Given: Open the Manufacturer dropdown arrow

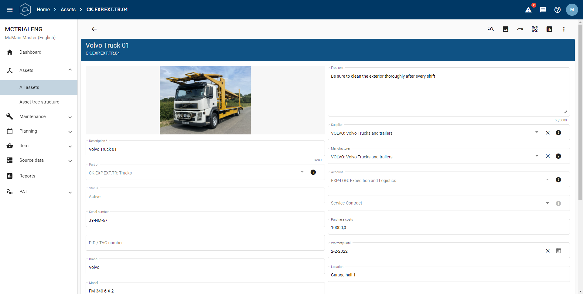Looking at the screenshot, I should click(x=537, y=156).
